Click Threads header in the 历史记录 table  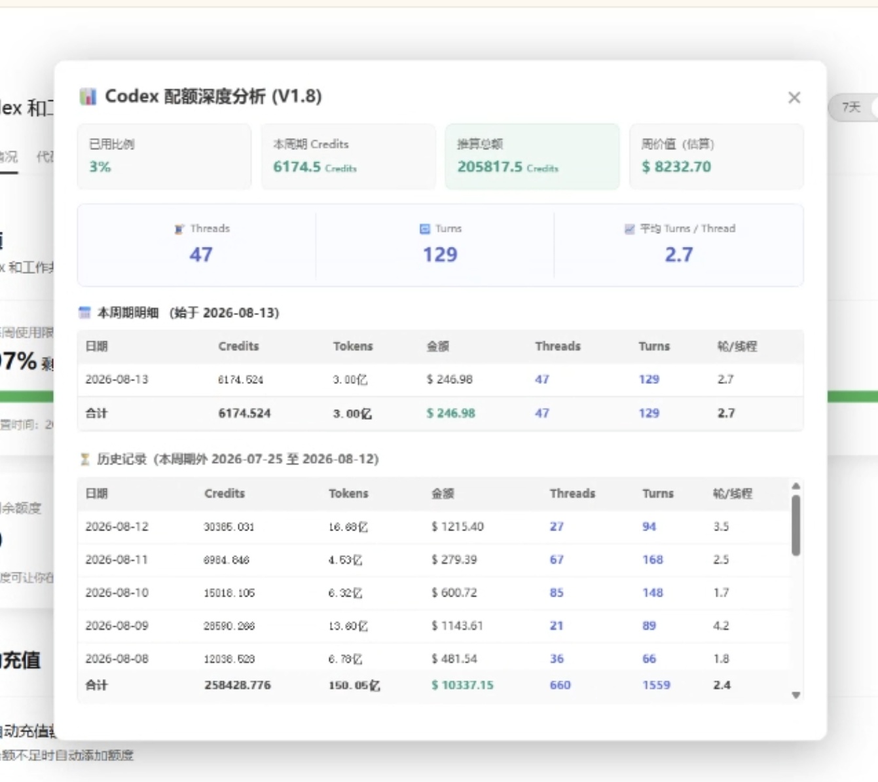572,494
